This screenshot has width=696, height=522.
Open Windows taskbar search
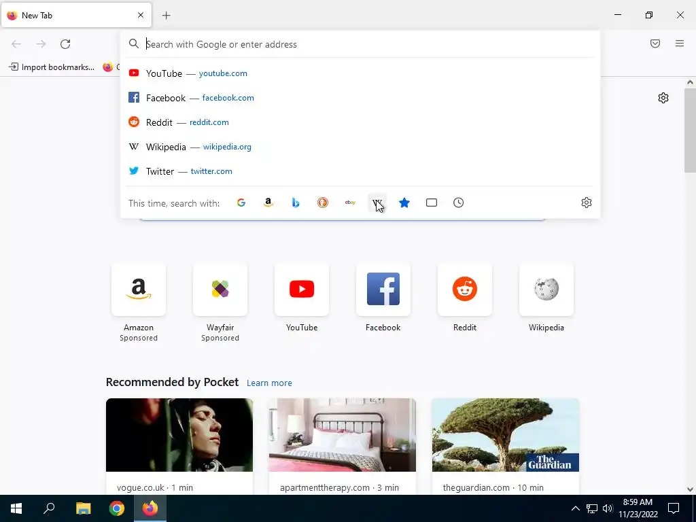(x=49, y=508)
